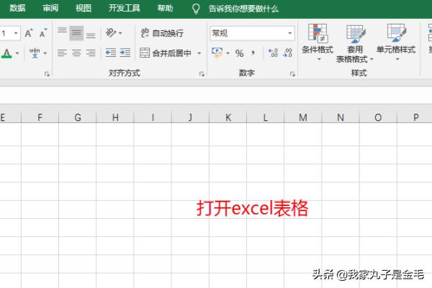Click the accounting currency format icon

point(217,53)
